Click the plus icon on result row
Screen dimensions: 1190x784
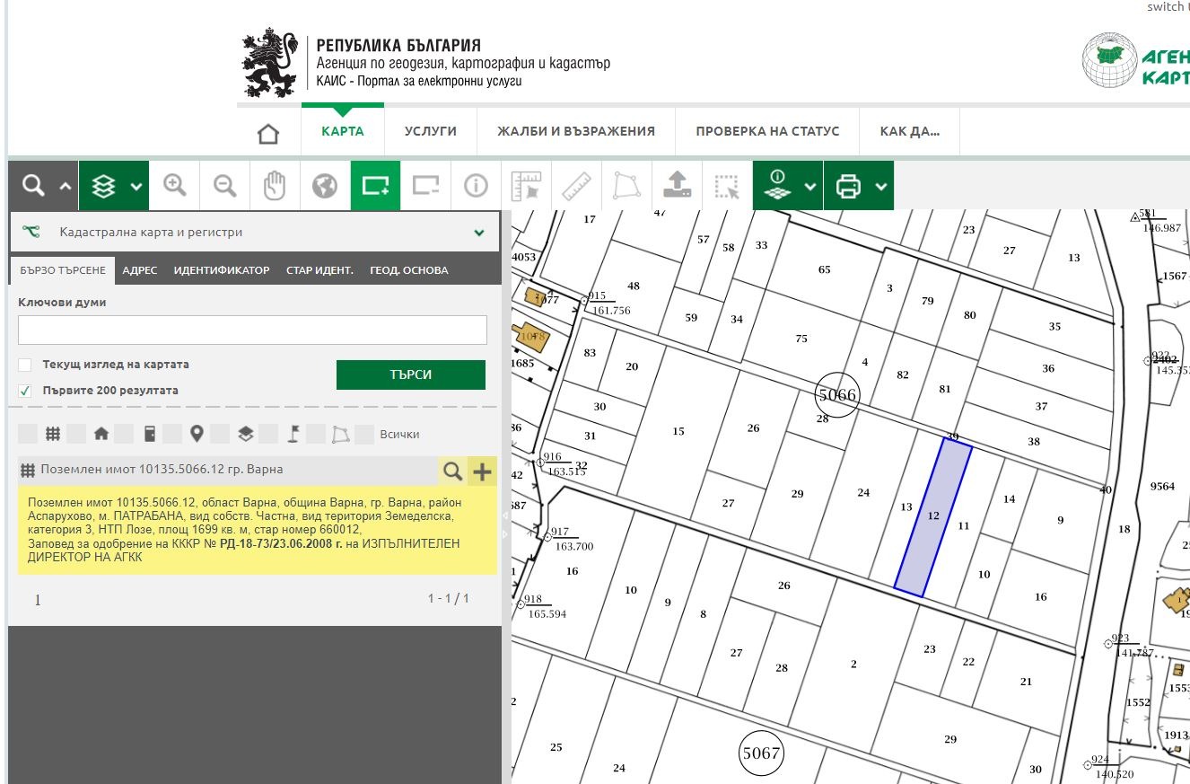click(x=482, y=471)
